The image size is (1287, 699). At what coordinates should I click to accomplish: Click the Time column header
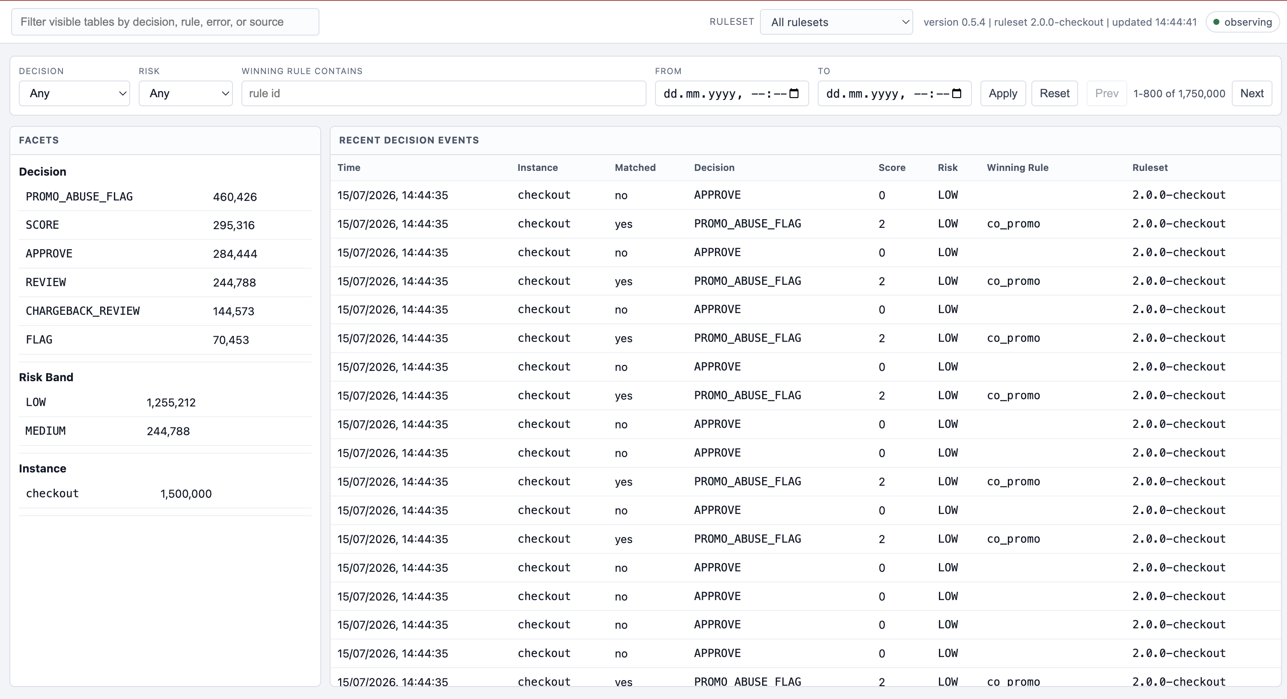pos(349,168)
